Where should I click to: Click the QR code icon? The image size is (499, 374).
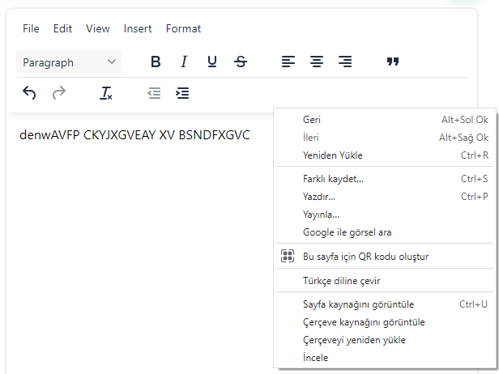[288, 256]
